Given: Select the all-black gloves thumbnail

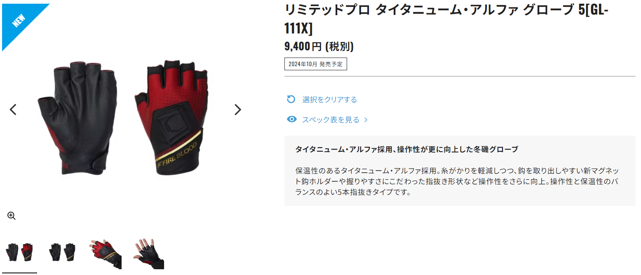Looking at the screenshot, I should click(62, 253).
